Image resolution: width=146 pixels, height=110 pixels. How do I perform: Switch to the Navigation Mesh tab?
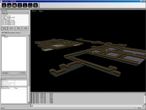click(x=14, y=33)
